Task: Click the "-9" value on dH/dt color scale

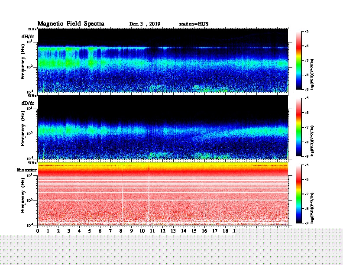Action: click(307, 90)
